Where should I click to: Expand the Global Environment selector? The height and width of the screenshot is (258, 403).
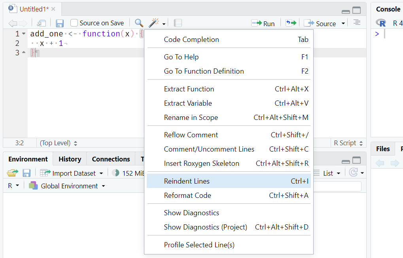[x=68, y=186]
